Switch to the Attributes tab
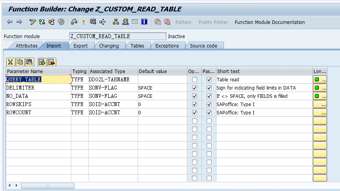This screenshot has height=191, width=340. coord(26,46)
